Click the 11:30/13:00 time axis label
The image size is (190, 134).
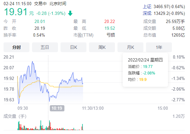93,108
